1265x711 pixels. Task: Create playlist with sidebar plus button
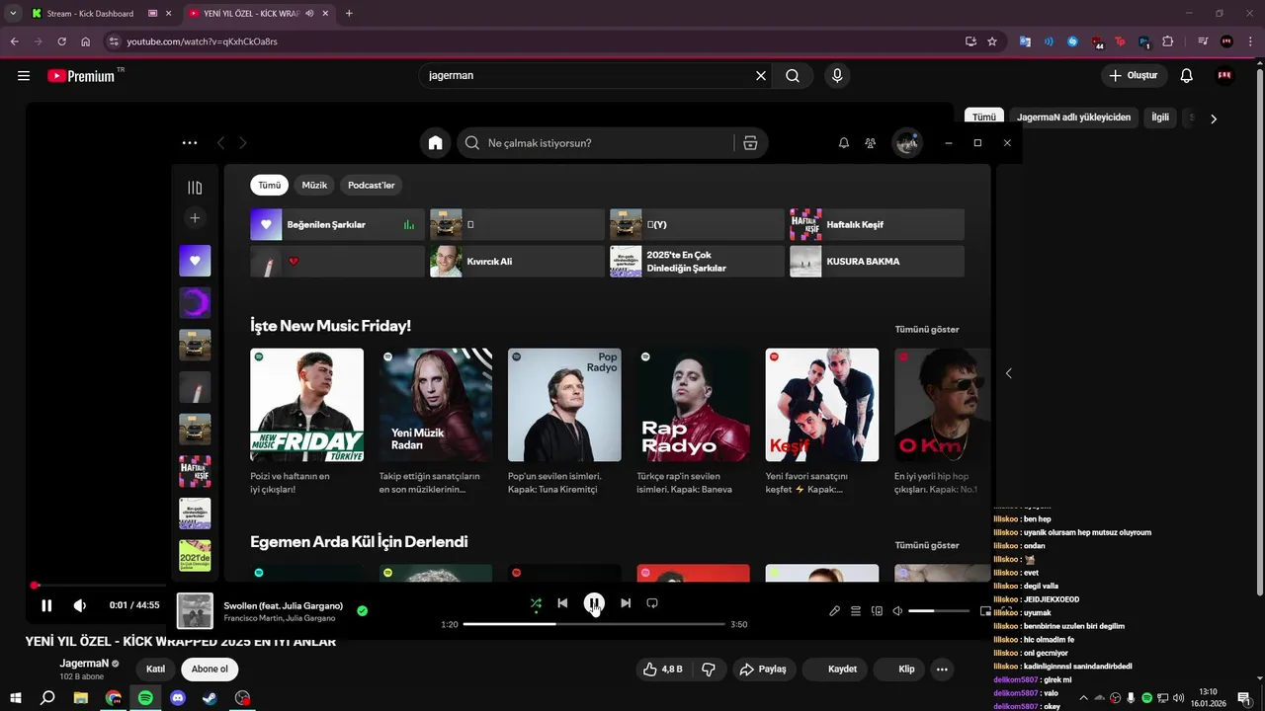pos(195,218)
